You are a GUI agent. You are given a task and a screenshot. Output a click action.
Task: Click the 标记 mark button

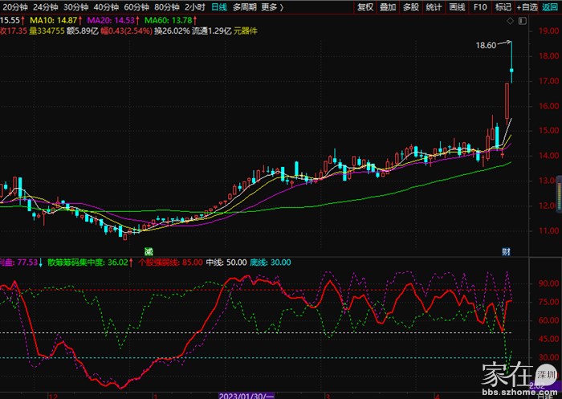503,7
